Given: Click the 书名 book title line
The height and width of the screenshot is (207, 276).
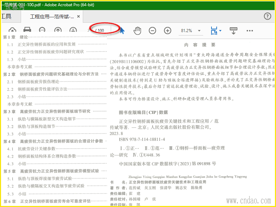Looking at the screenshot, I should coord(158,182).
